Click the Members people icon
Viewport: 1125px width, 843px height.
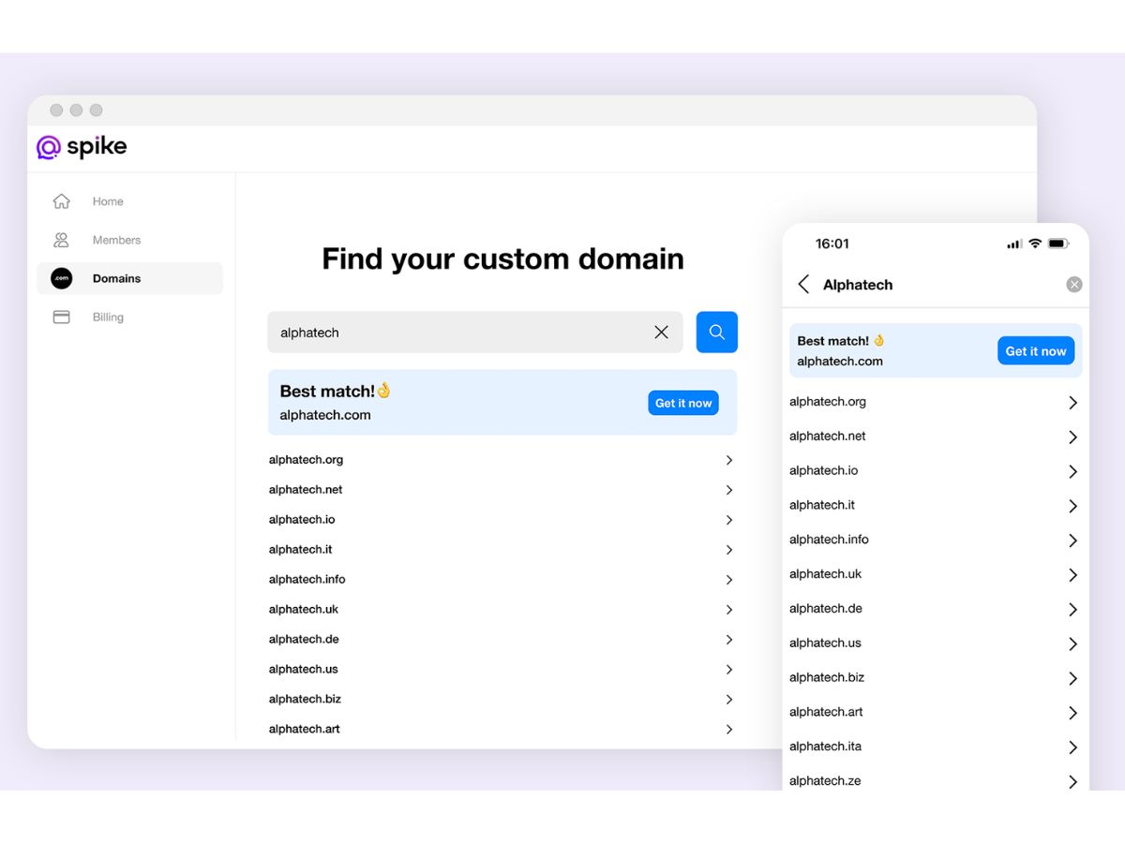tap(61, 240)
